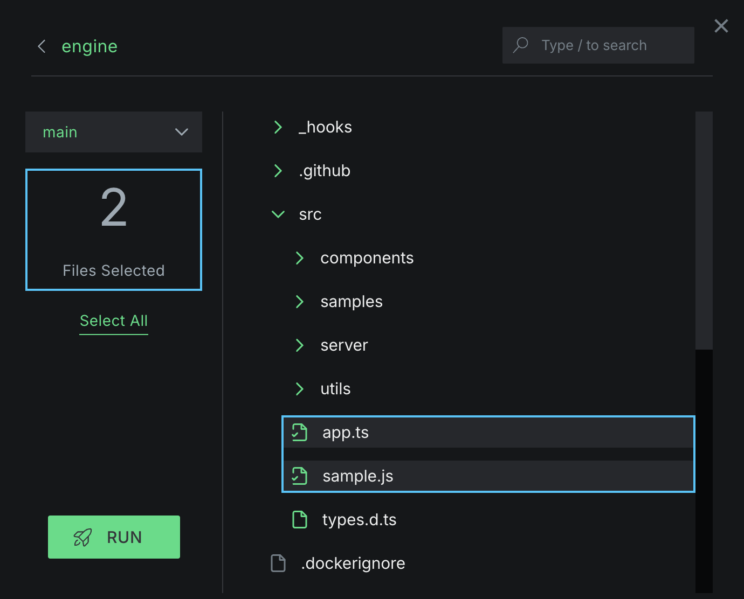Click the sample.js file name
This screenshot has width=744, height=599.
[358, 476]
